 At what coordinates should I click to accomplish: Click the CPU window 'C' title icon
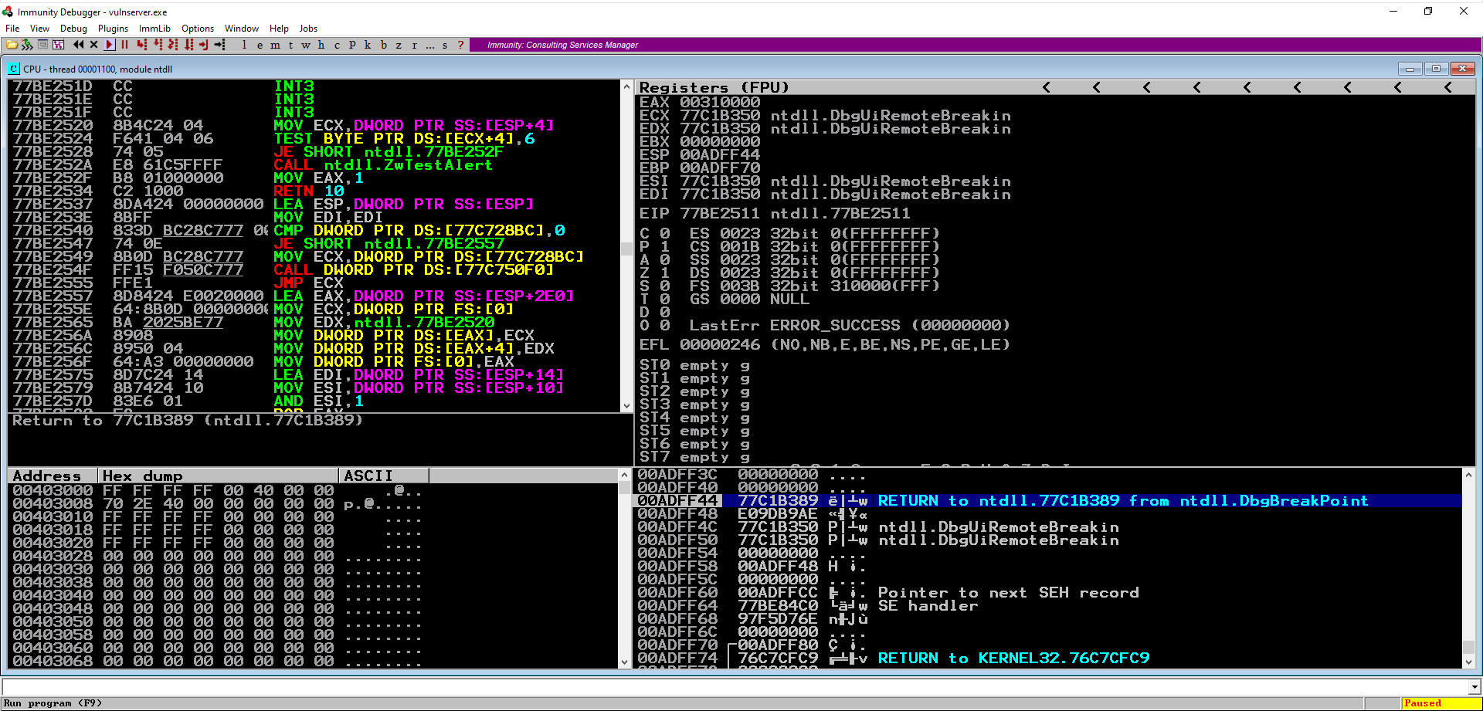(14, 69)
